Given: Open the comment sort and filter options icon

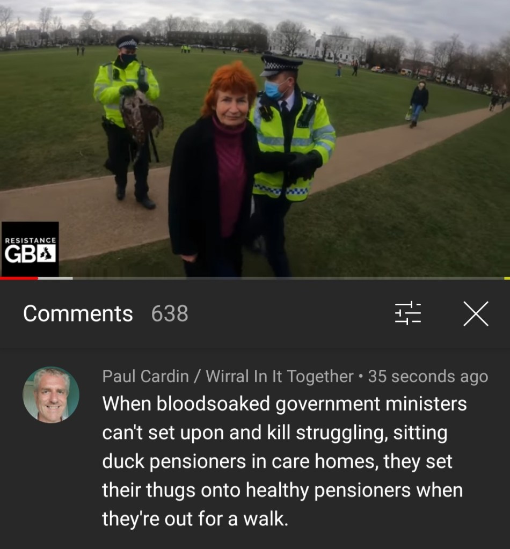Looking at the screenshot, I should 407,313.
